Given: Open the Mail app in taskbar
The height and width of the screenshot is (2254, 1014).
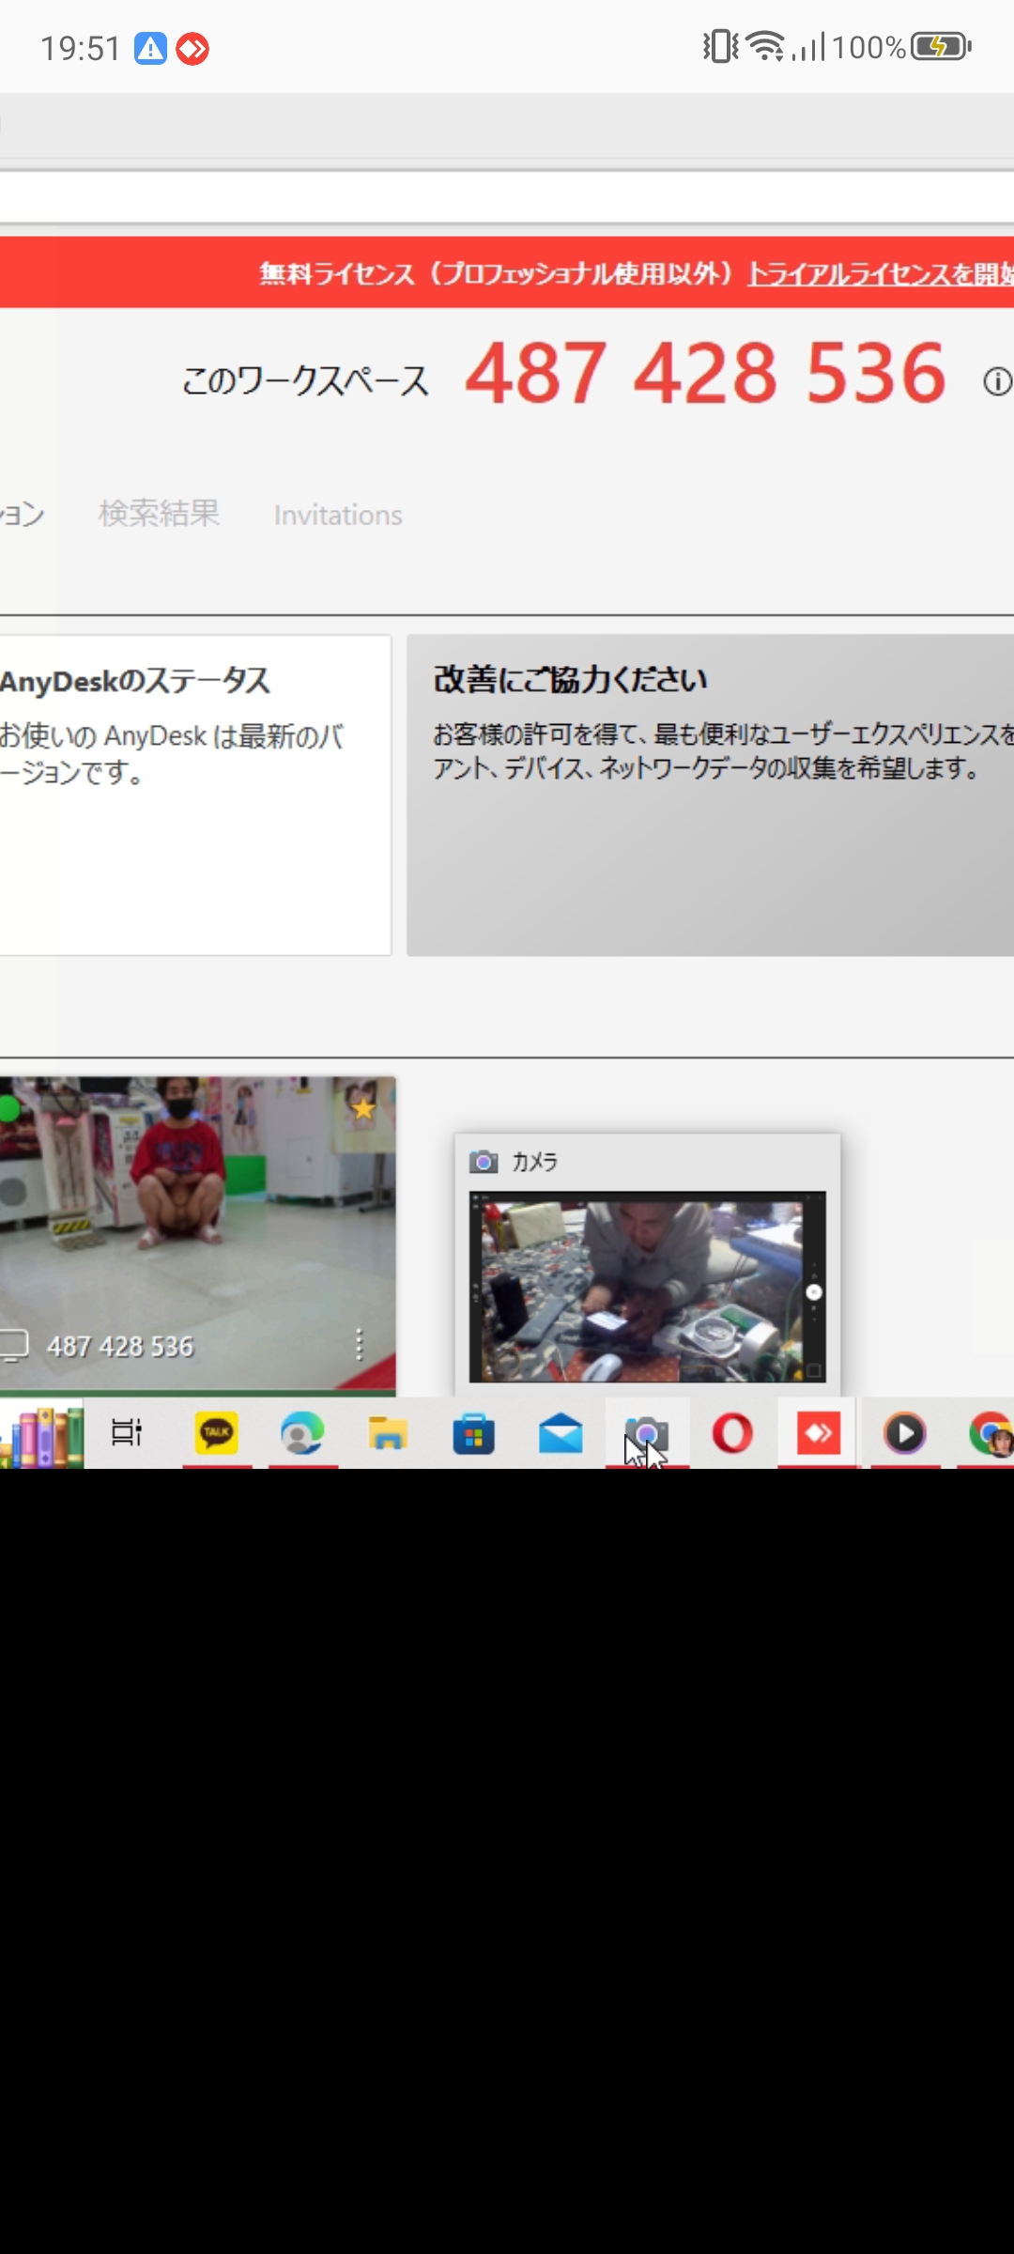Looking at the screenshot, I should 561,1434.
